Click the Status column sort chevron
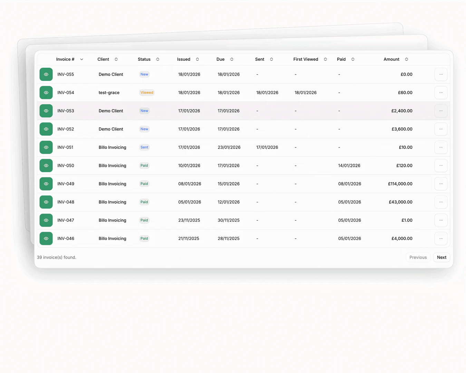Image resolution: width=466 pixels, height=373 pixels. [x=157, y=59]
